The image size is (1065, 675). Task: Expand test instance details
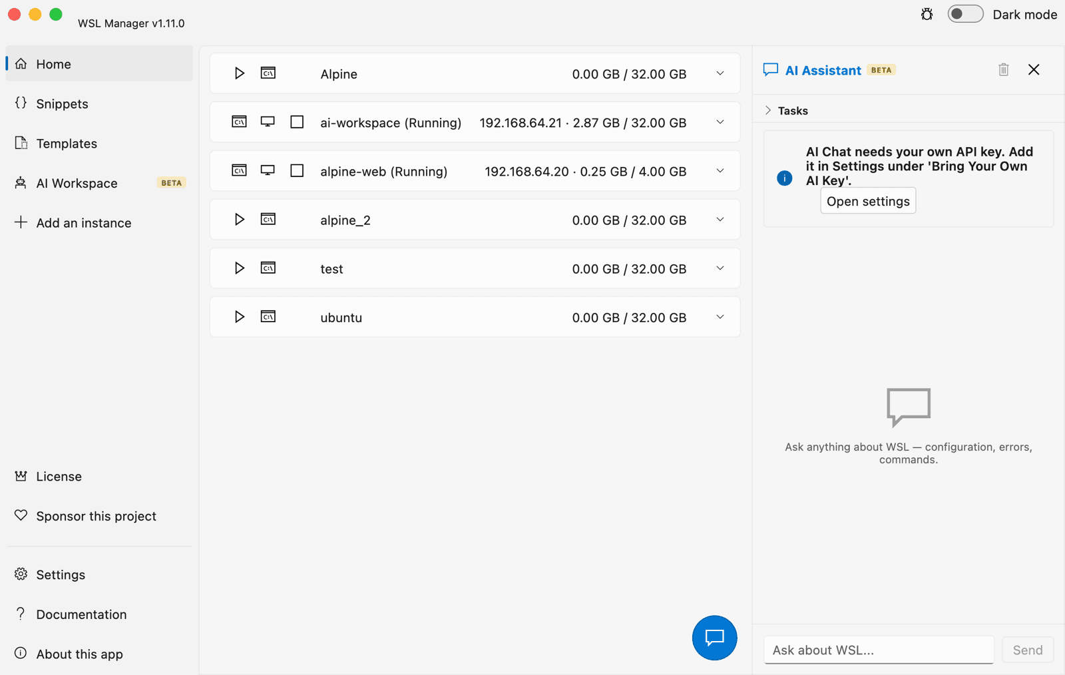click(720, 268)
